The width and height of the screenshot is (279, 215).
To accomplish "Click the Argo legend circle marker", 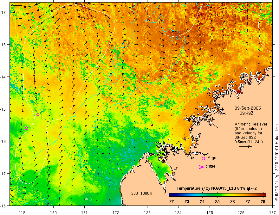I will click(203, 159).
